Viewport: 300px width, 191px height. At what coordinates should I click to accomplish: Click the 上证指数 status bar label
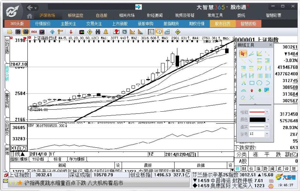pyautogui.click(x=19, y=175)
